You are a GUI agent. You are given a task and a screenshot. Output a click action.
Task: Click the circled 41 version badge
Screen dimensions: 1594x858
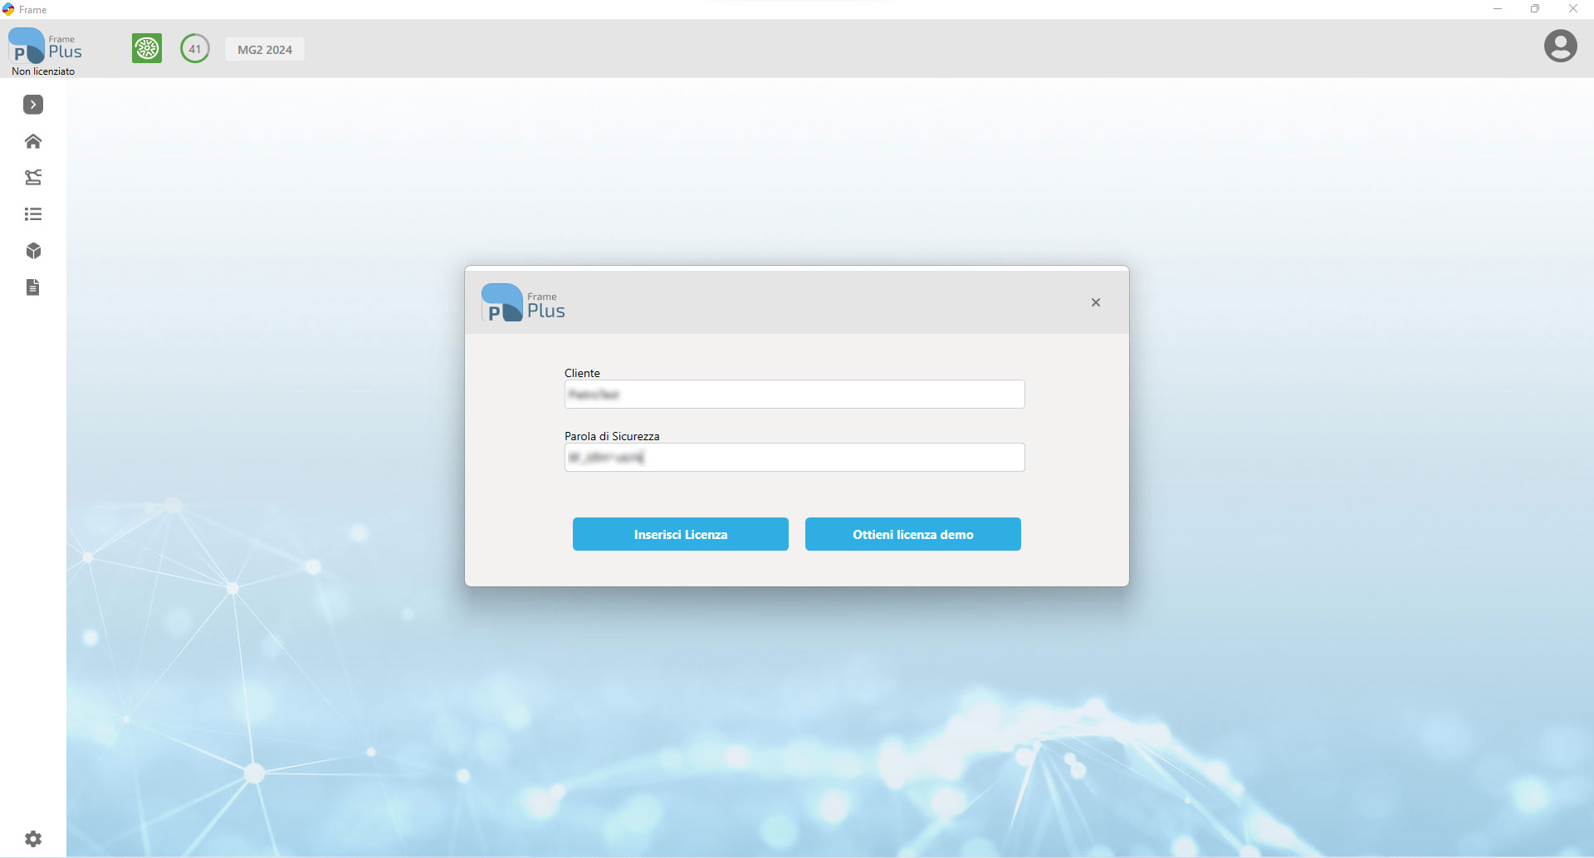[195, 48]
